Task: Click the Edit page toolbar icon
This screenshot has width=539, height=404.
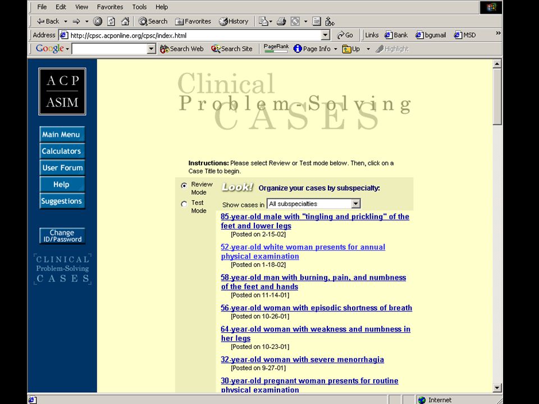Action: (x=295, y=21)
